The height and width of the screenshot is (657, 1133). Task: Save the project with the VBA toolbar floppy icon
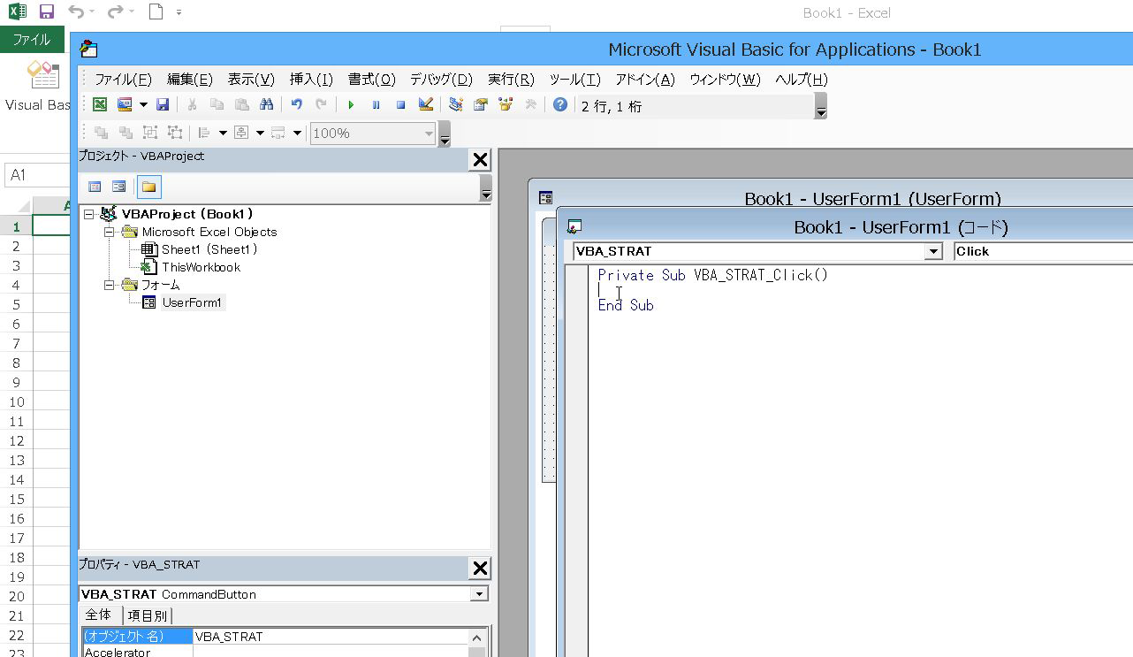[x=162, y=105]
